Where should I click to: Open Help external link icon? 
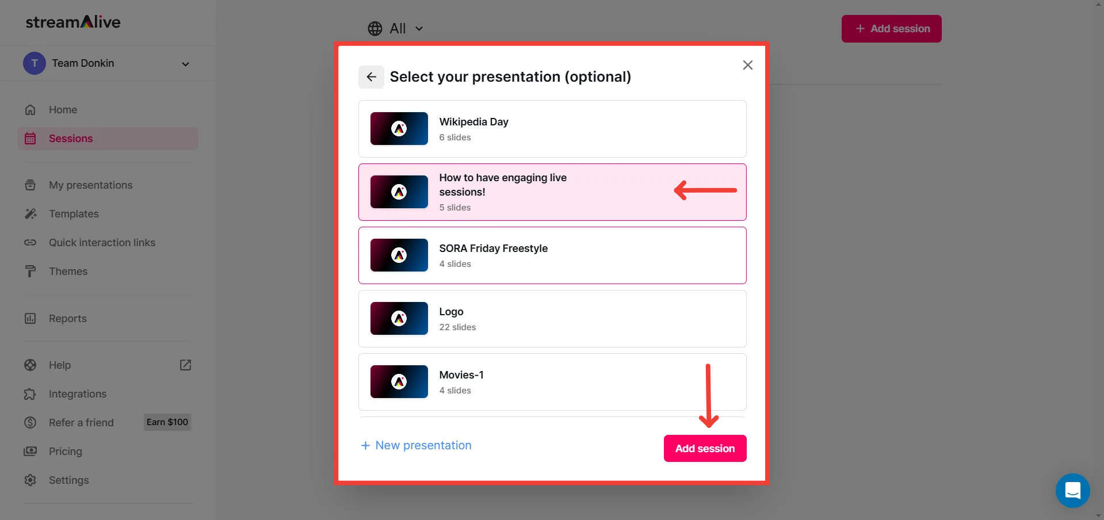185,365
